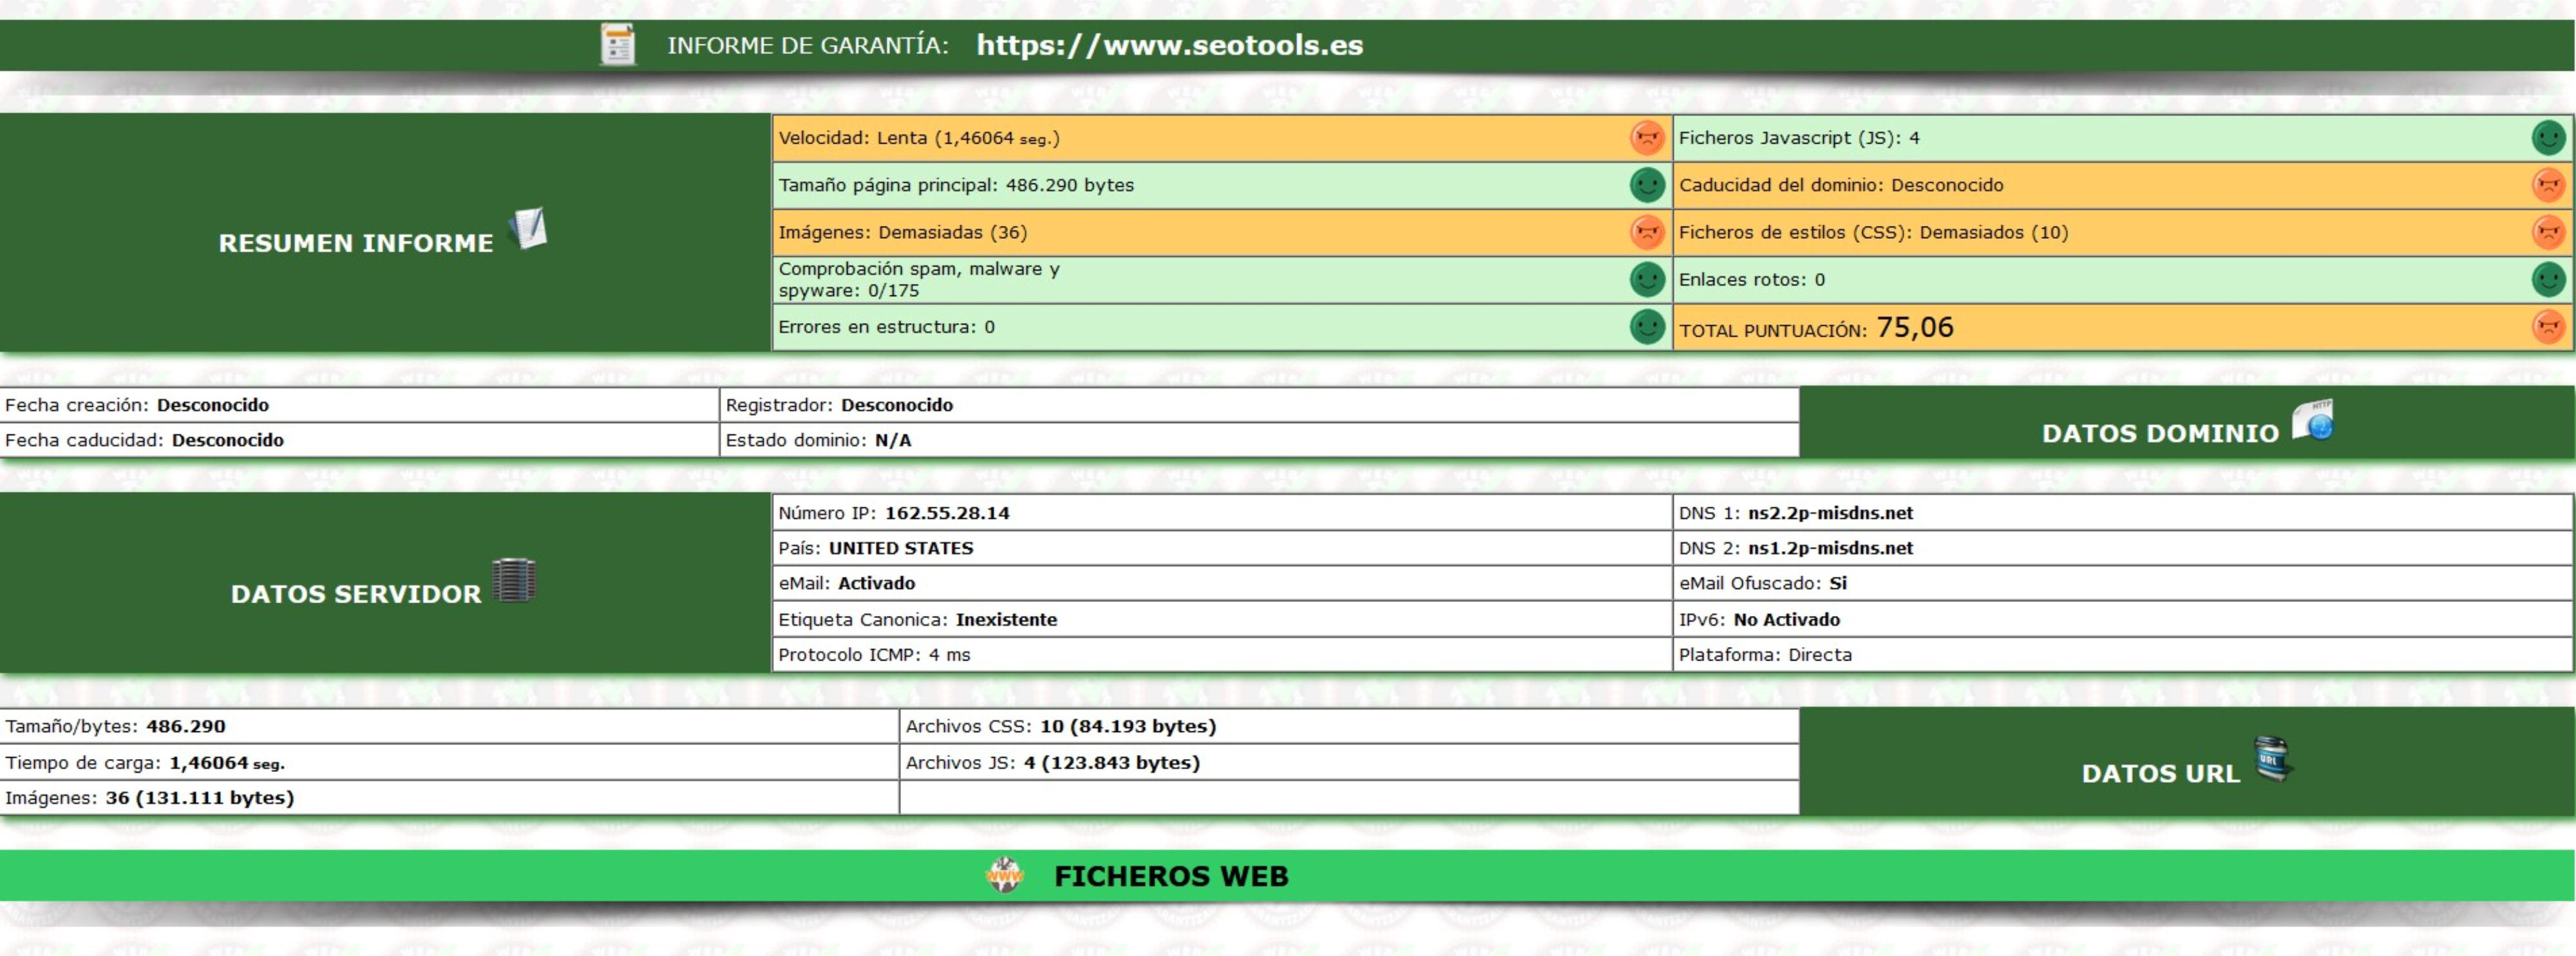Viewport: 2576px width, 956px height.
Task: Select 'Ficheros de estilos (CSS): Demasiados (10)' text
Action: pyautogui.click(x=1873, y=232)
